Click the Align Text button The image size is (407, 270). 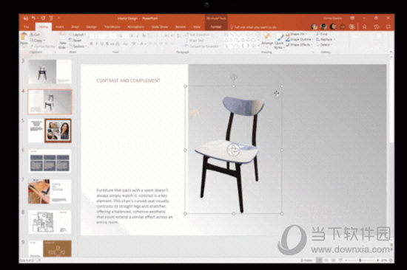pos(195,41)
